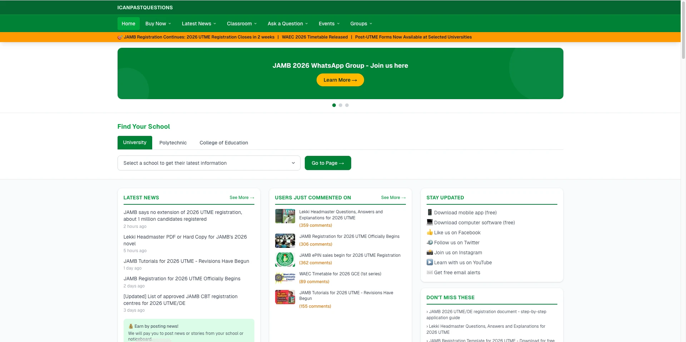Open Follow us on Twitter link
686x342 pixels.
[457, 243]
